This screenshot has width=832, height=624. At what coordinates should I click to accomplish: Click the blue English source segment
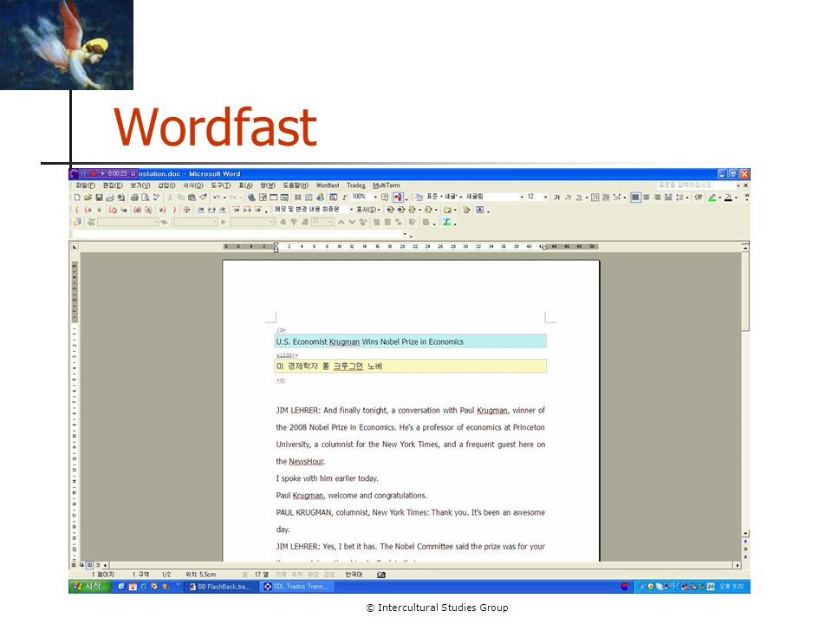[411, 341]
